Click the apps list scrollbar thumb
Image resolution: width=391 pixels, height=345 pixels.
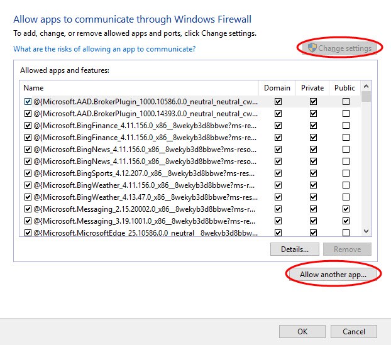point(366,97)
